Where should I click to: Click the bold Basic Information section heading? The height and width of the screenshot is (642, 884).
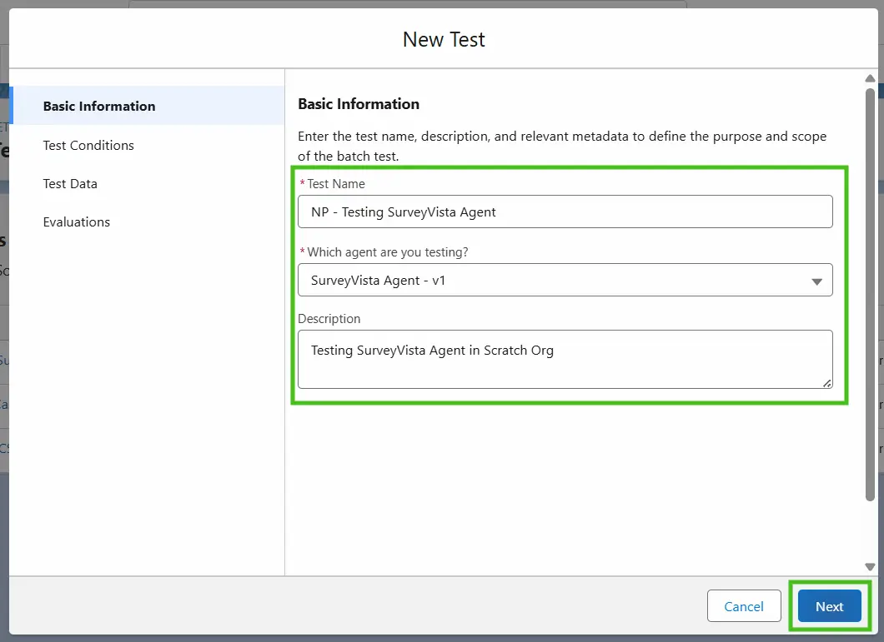[x=359, y=104]
